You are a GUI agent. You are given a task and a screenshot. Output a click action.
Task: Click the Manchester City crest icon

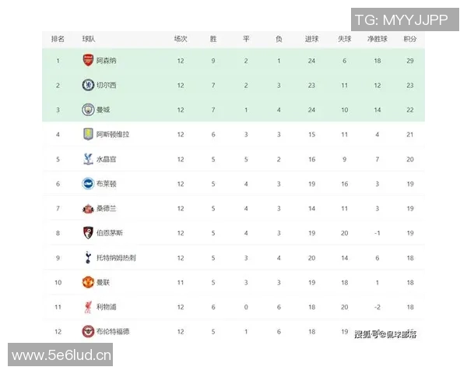88,110
